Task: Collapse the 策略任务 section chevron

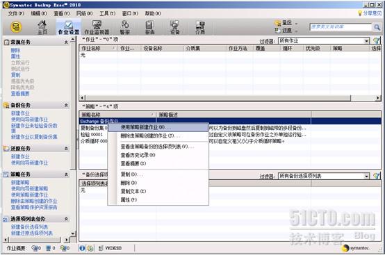Action: [66, 174]
